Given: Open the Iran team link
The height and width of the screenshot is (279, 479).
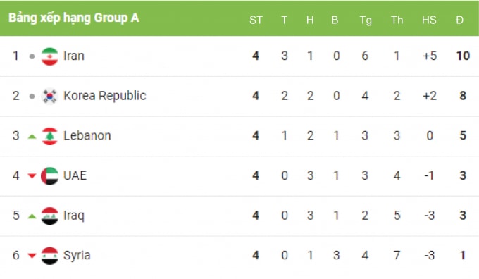Looking at the screenshot, I should click(x=74, y=56).
